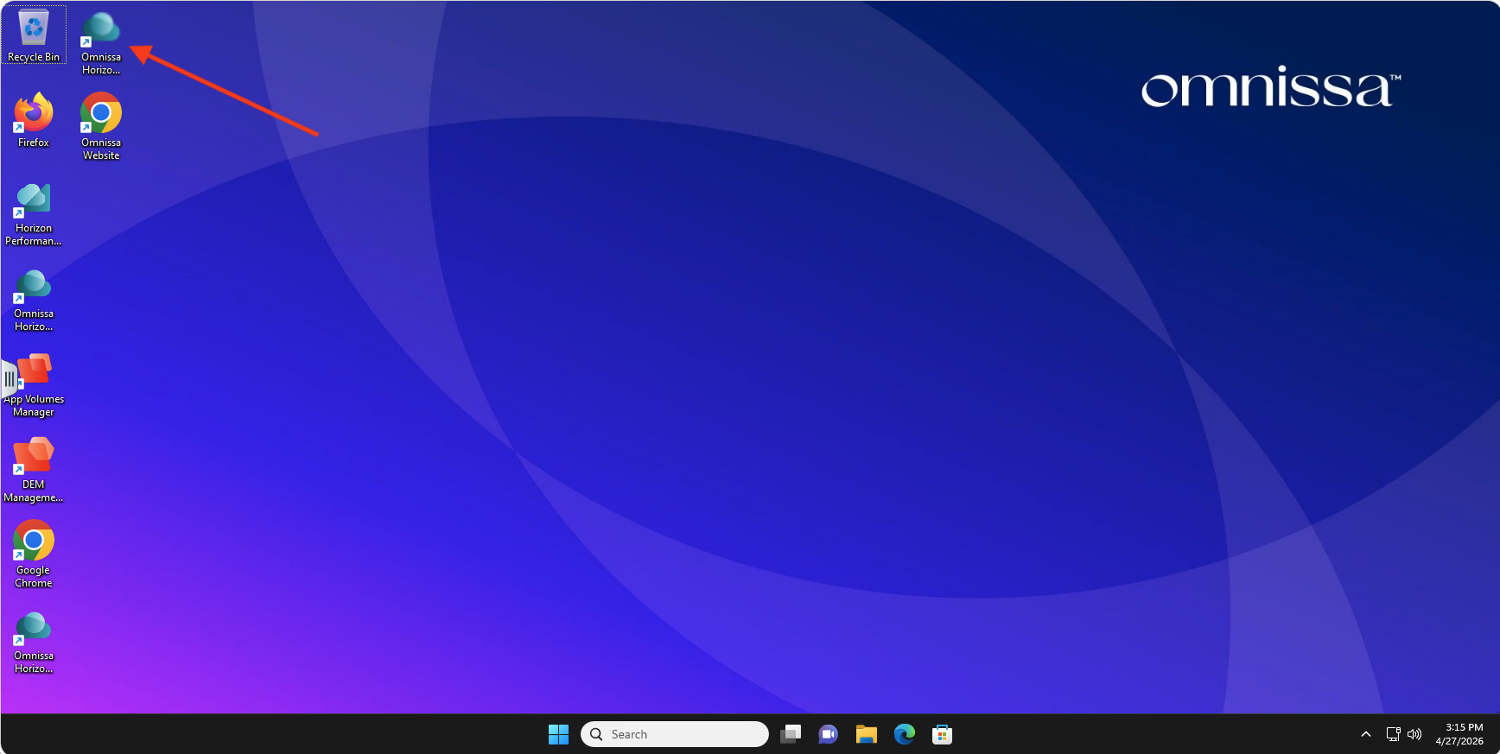This screenshot has width=1500, height=754.
Task: Open the Windows Start menu
Action: pyautogui.click(x=558, y=734)
